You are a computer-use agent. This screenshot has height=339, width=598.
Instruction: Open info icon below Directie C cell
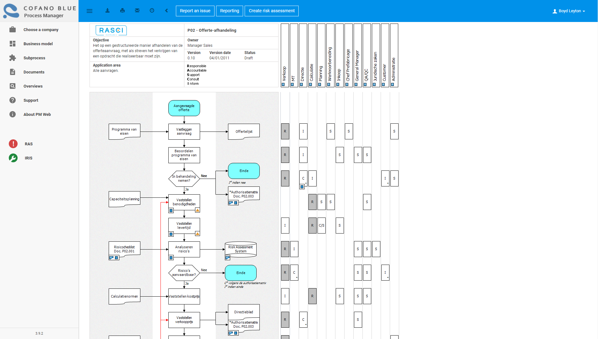[302, 187]
